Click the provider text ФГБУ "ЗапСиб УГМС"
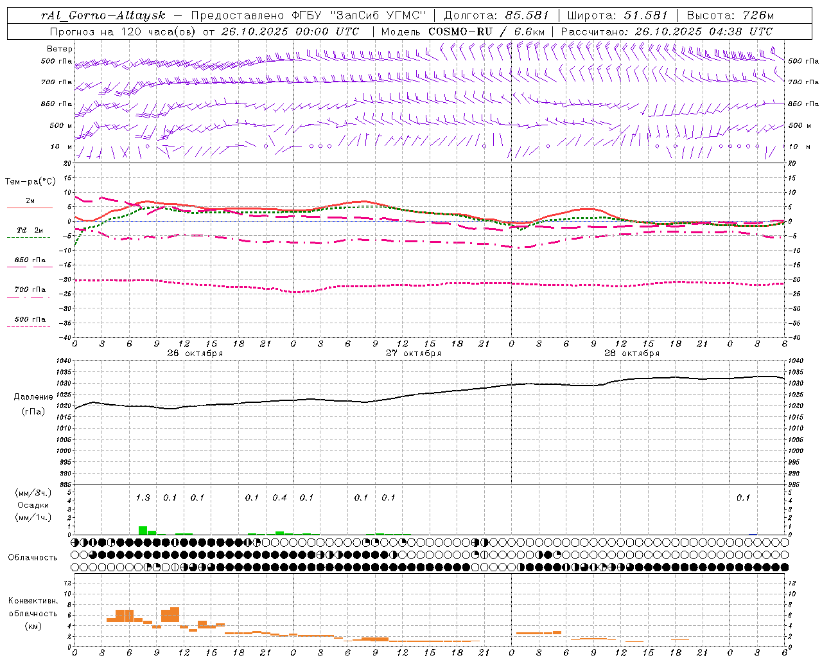 click(x=358, y=15)
